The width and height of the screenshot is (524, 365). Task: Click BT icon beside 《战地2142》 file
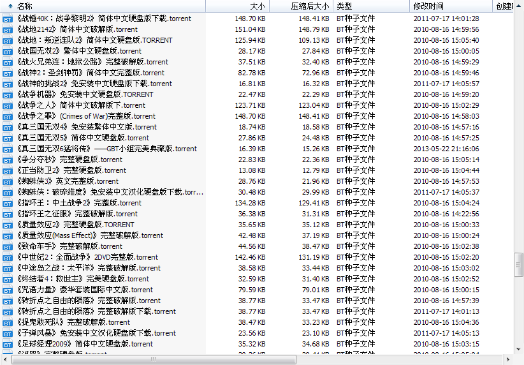point(8,29)
